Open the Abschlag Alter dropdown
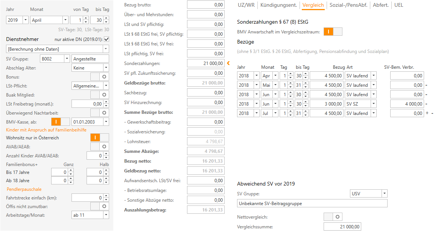The width and height of the screenshot is (435, 231). pos(106,68)
